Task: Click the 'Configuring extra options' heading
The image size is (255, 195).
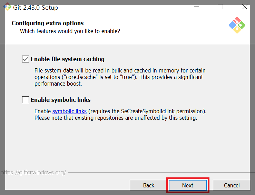Action: click(x=48, y=23)
